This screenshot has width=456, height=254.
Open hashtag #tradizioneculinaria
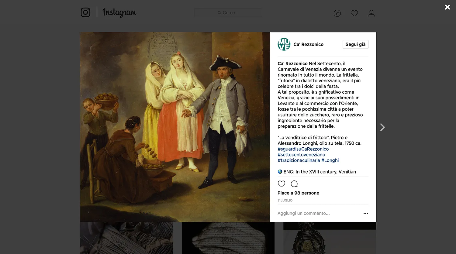299,160
